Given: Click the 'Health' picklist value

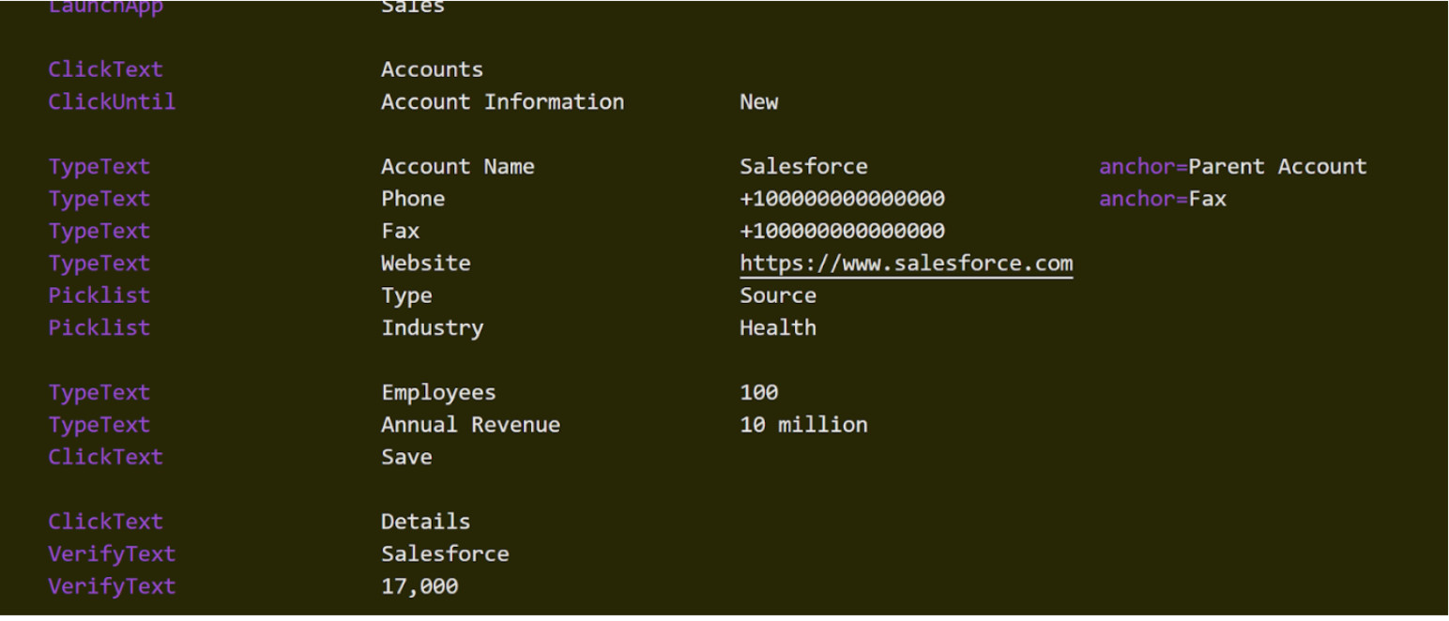Looking at the screenshot, I should pos(778,327).
